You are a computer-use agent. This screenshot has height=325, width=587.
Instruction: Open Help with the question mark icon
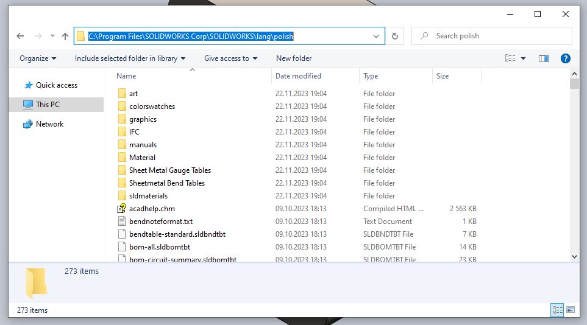pos(565,58)
